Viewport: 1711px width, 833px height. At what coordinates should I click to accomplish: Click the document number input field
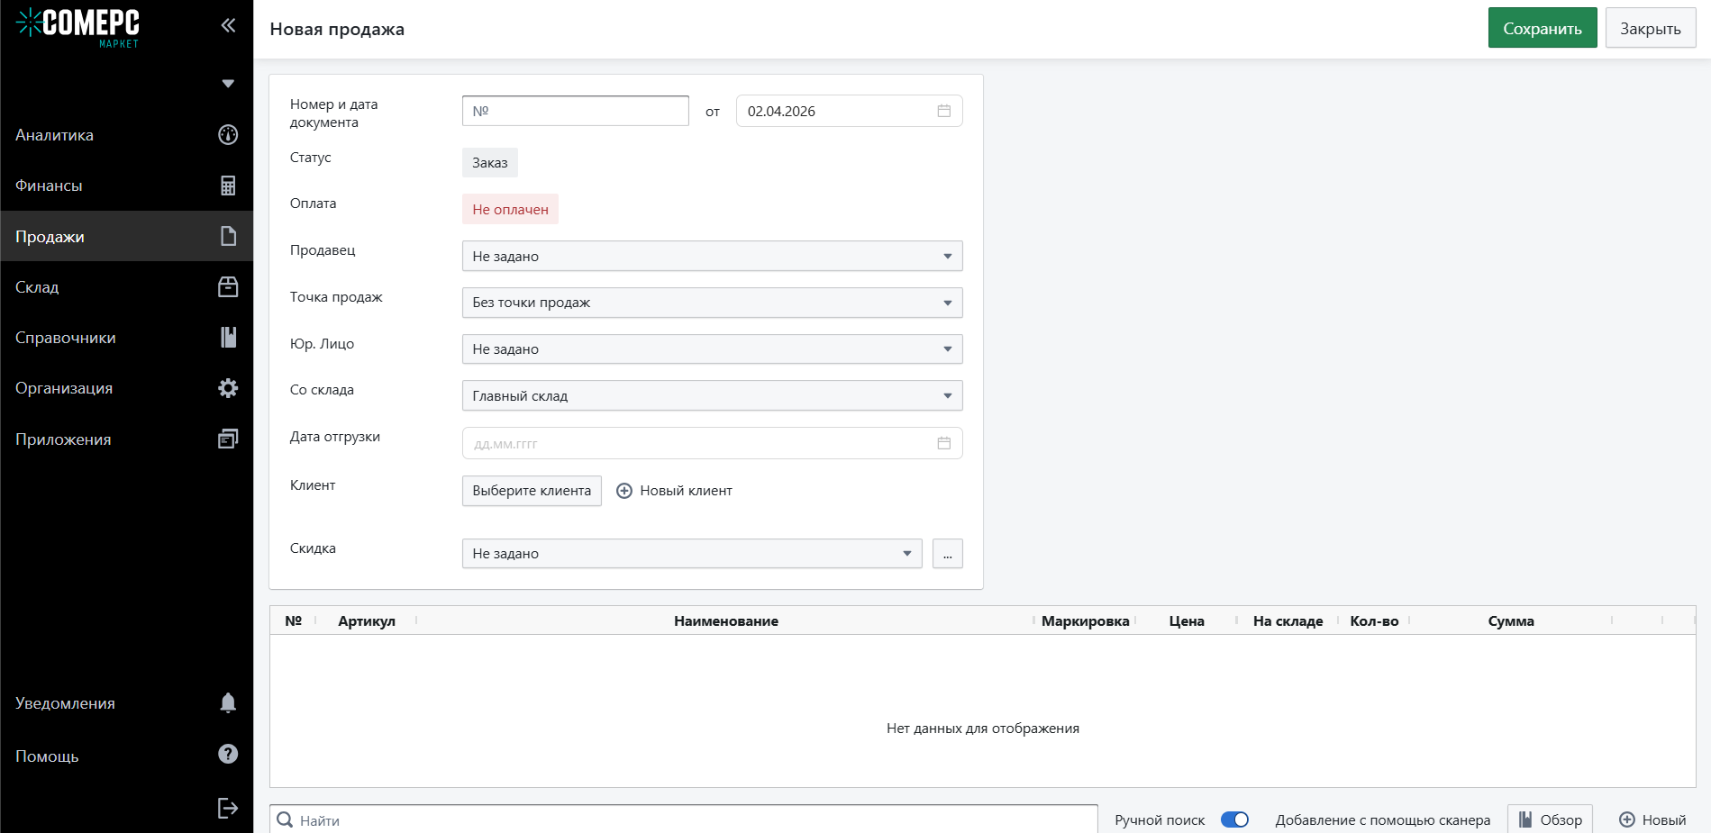tap(575, 111)
